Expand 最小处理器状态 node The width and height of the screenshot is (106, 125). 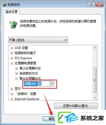[16, 69]
